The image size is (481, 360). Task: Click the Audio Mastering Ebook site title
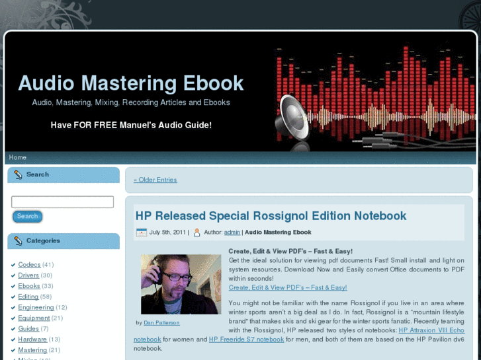(x=131, y=83)
